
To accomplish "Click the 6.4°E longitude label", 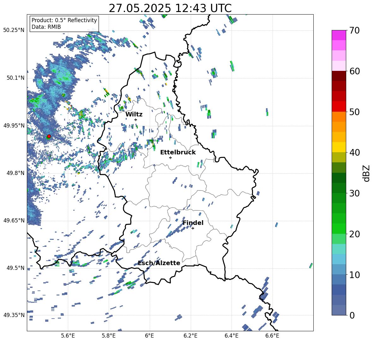I will pyautogui.click(x=231, y=336).
